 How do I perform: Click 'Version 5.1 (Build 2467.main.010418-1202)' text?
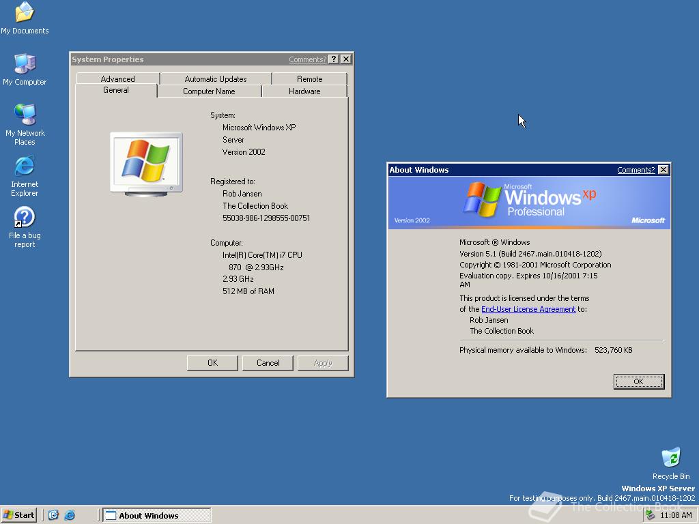(x=530, y=254)
